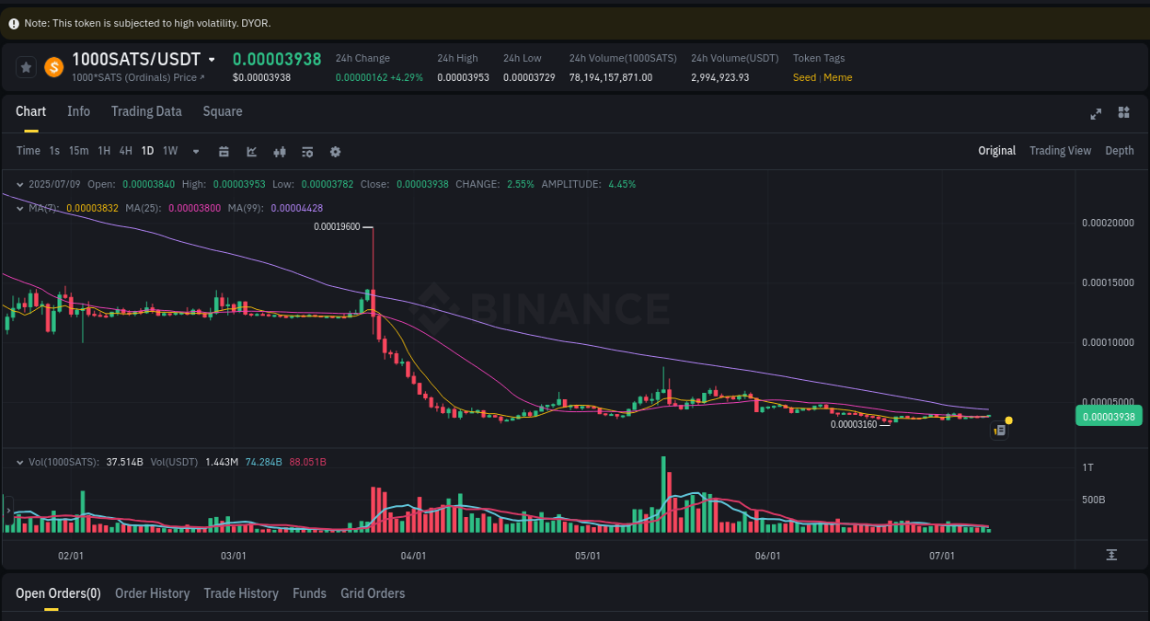1150x621 pixels.
Task: Open the order display options icon
Action: 307,151
